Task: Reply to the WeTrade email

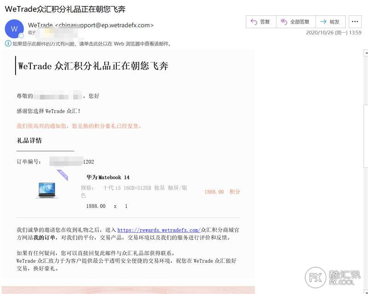Action: click(x=261, y=22)
